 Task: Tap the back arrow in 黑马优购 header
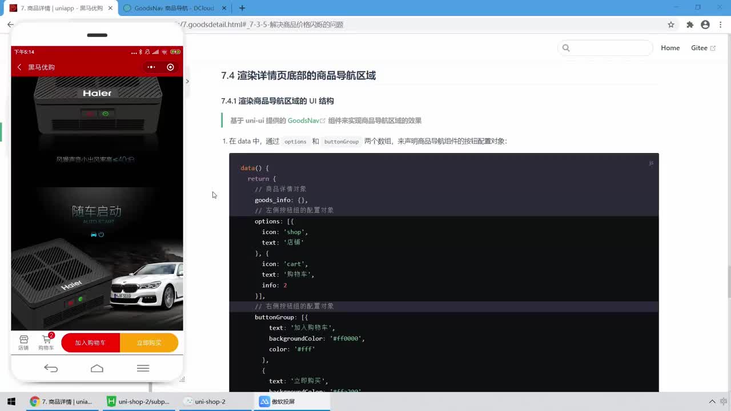click(19, 67)
